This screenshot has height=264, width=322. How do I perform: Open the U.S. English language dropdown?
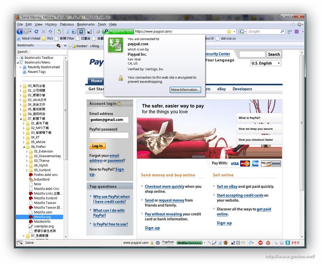click(x=266, y=63)
